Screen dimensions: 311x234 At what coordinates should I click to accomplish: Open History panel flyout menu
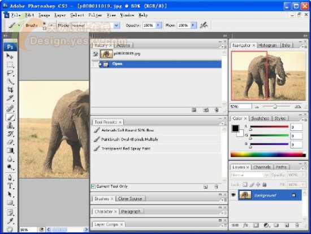point(224,47)
